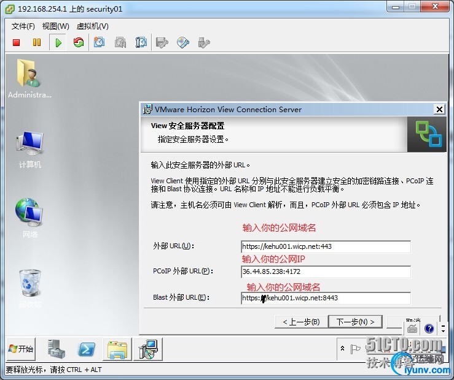Click in the PCoIP 外部 URL field
This screenshot has height=380, width=454.
click(326, 272)
